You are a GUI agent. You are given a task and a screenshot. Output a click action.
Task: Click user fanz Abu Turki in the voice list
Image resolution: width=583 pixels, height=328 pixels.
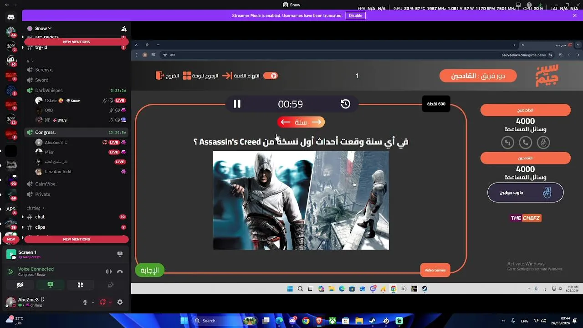point(80,172)
